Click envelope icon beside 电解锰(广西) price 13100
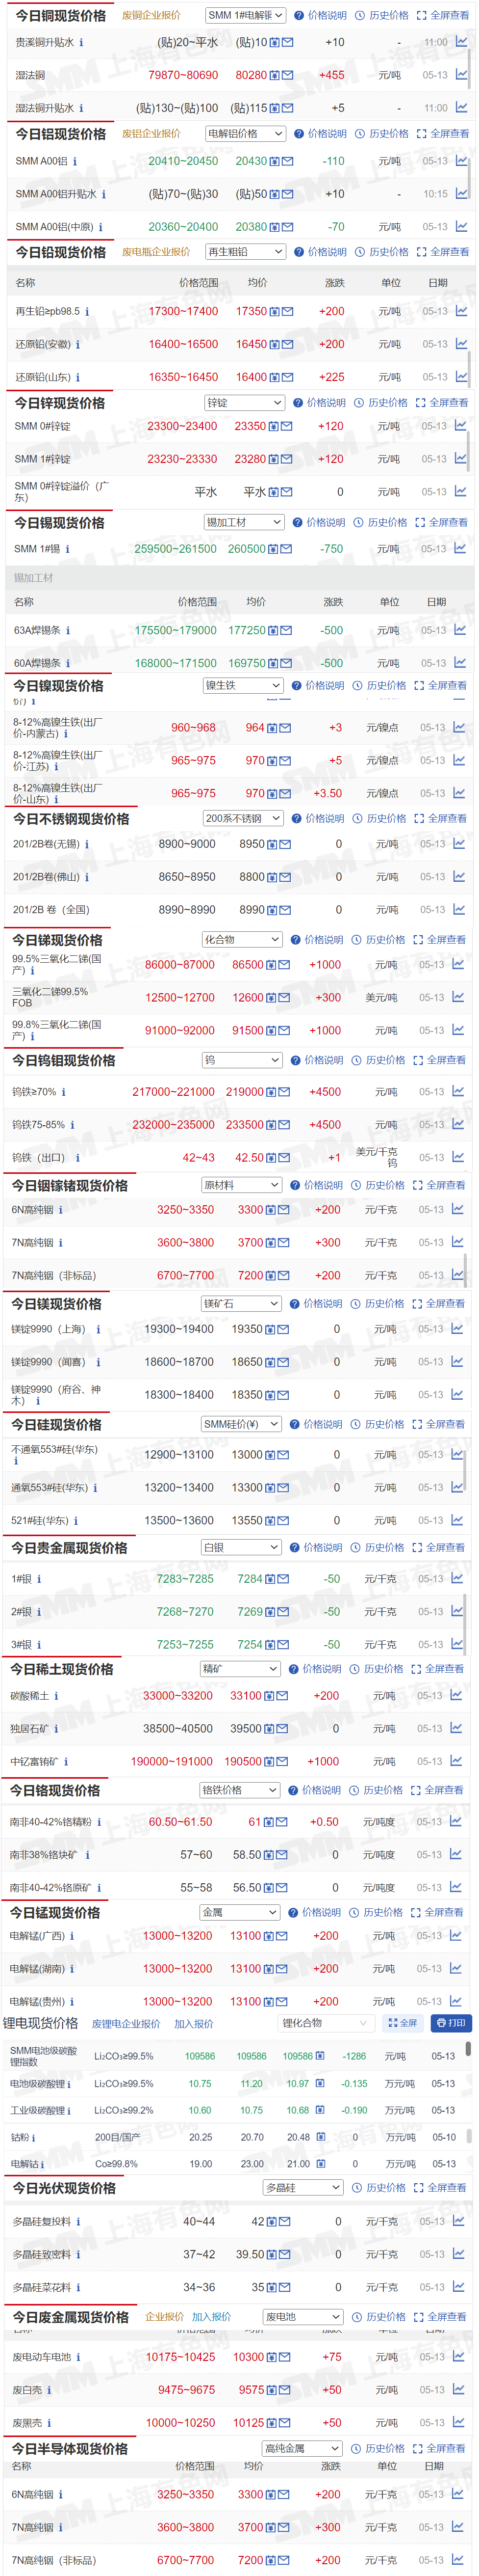 tap(282, 1936)
